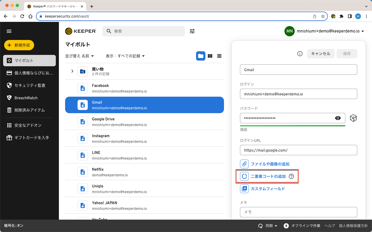This screenshot has width=372, height=232.
Task: Open the hamburger menu in sidebar
Action: [x=9, y=31]
